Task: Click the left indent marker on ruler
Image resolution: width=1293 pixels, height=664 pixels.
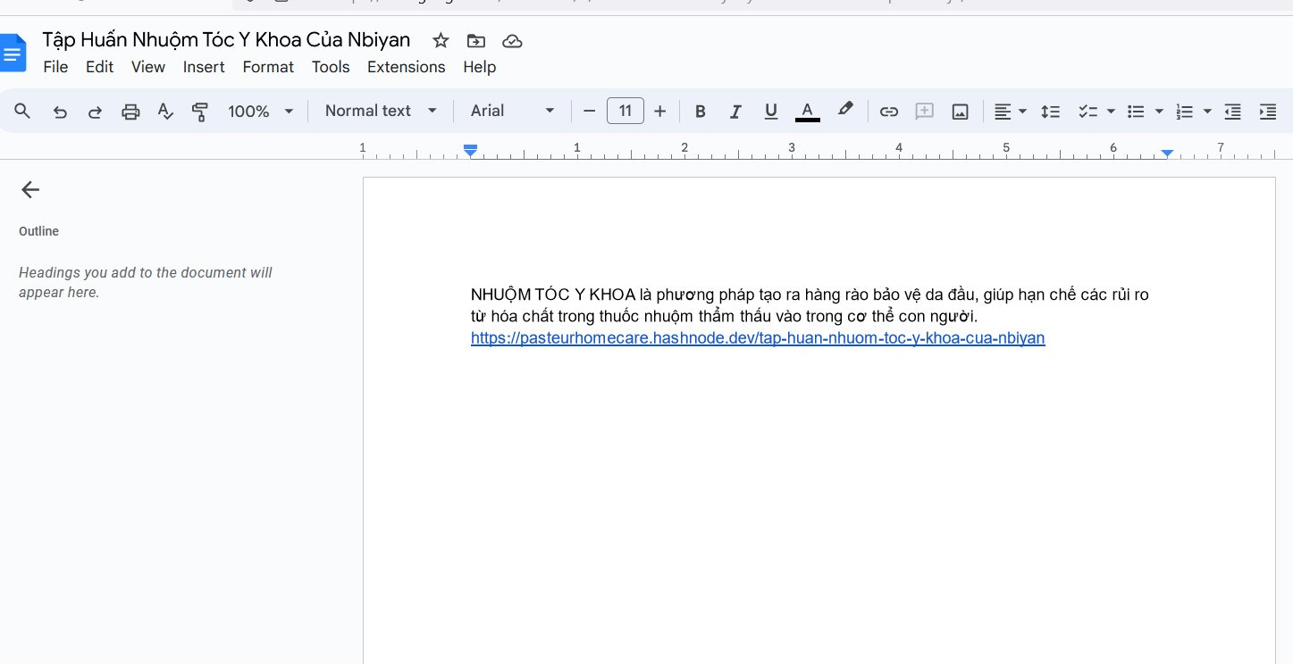Action: click(x=471, y=150)
